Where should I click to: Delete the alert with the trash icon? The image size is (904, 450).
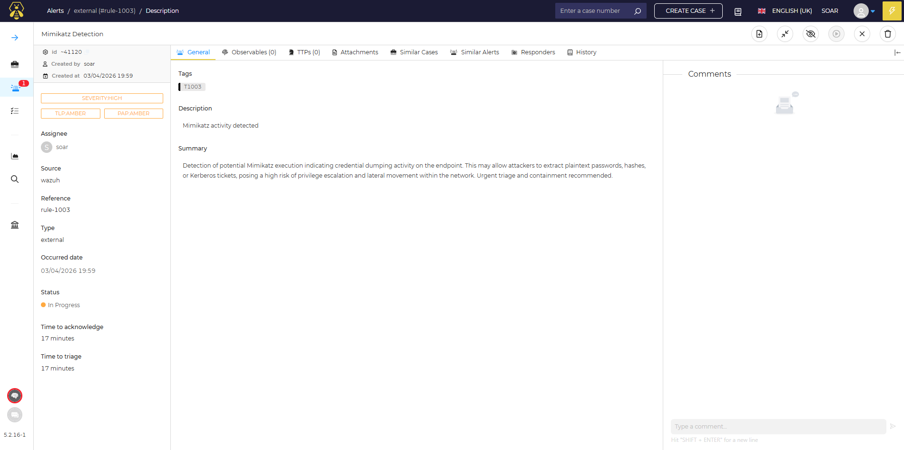tap(888, 34)
